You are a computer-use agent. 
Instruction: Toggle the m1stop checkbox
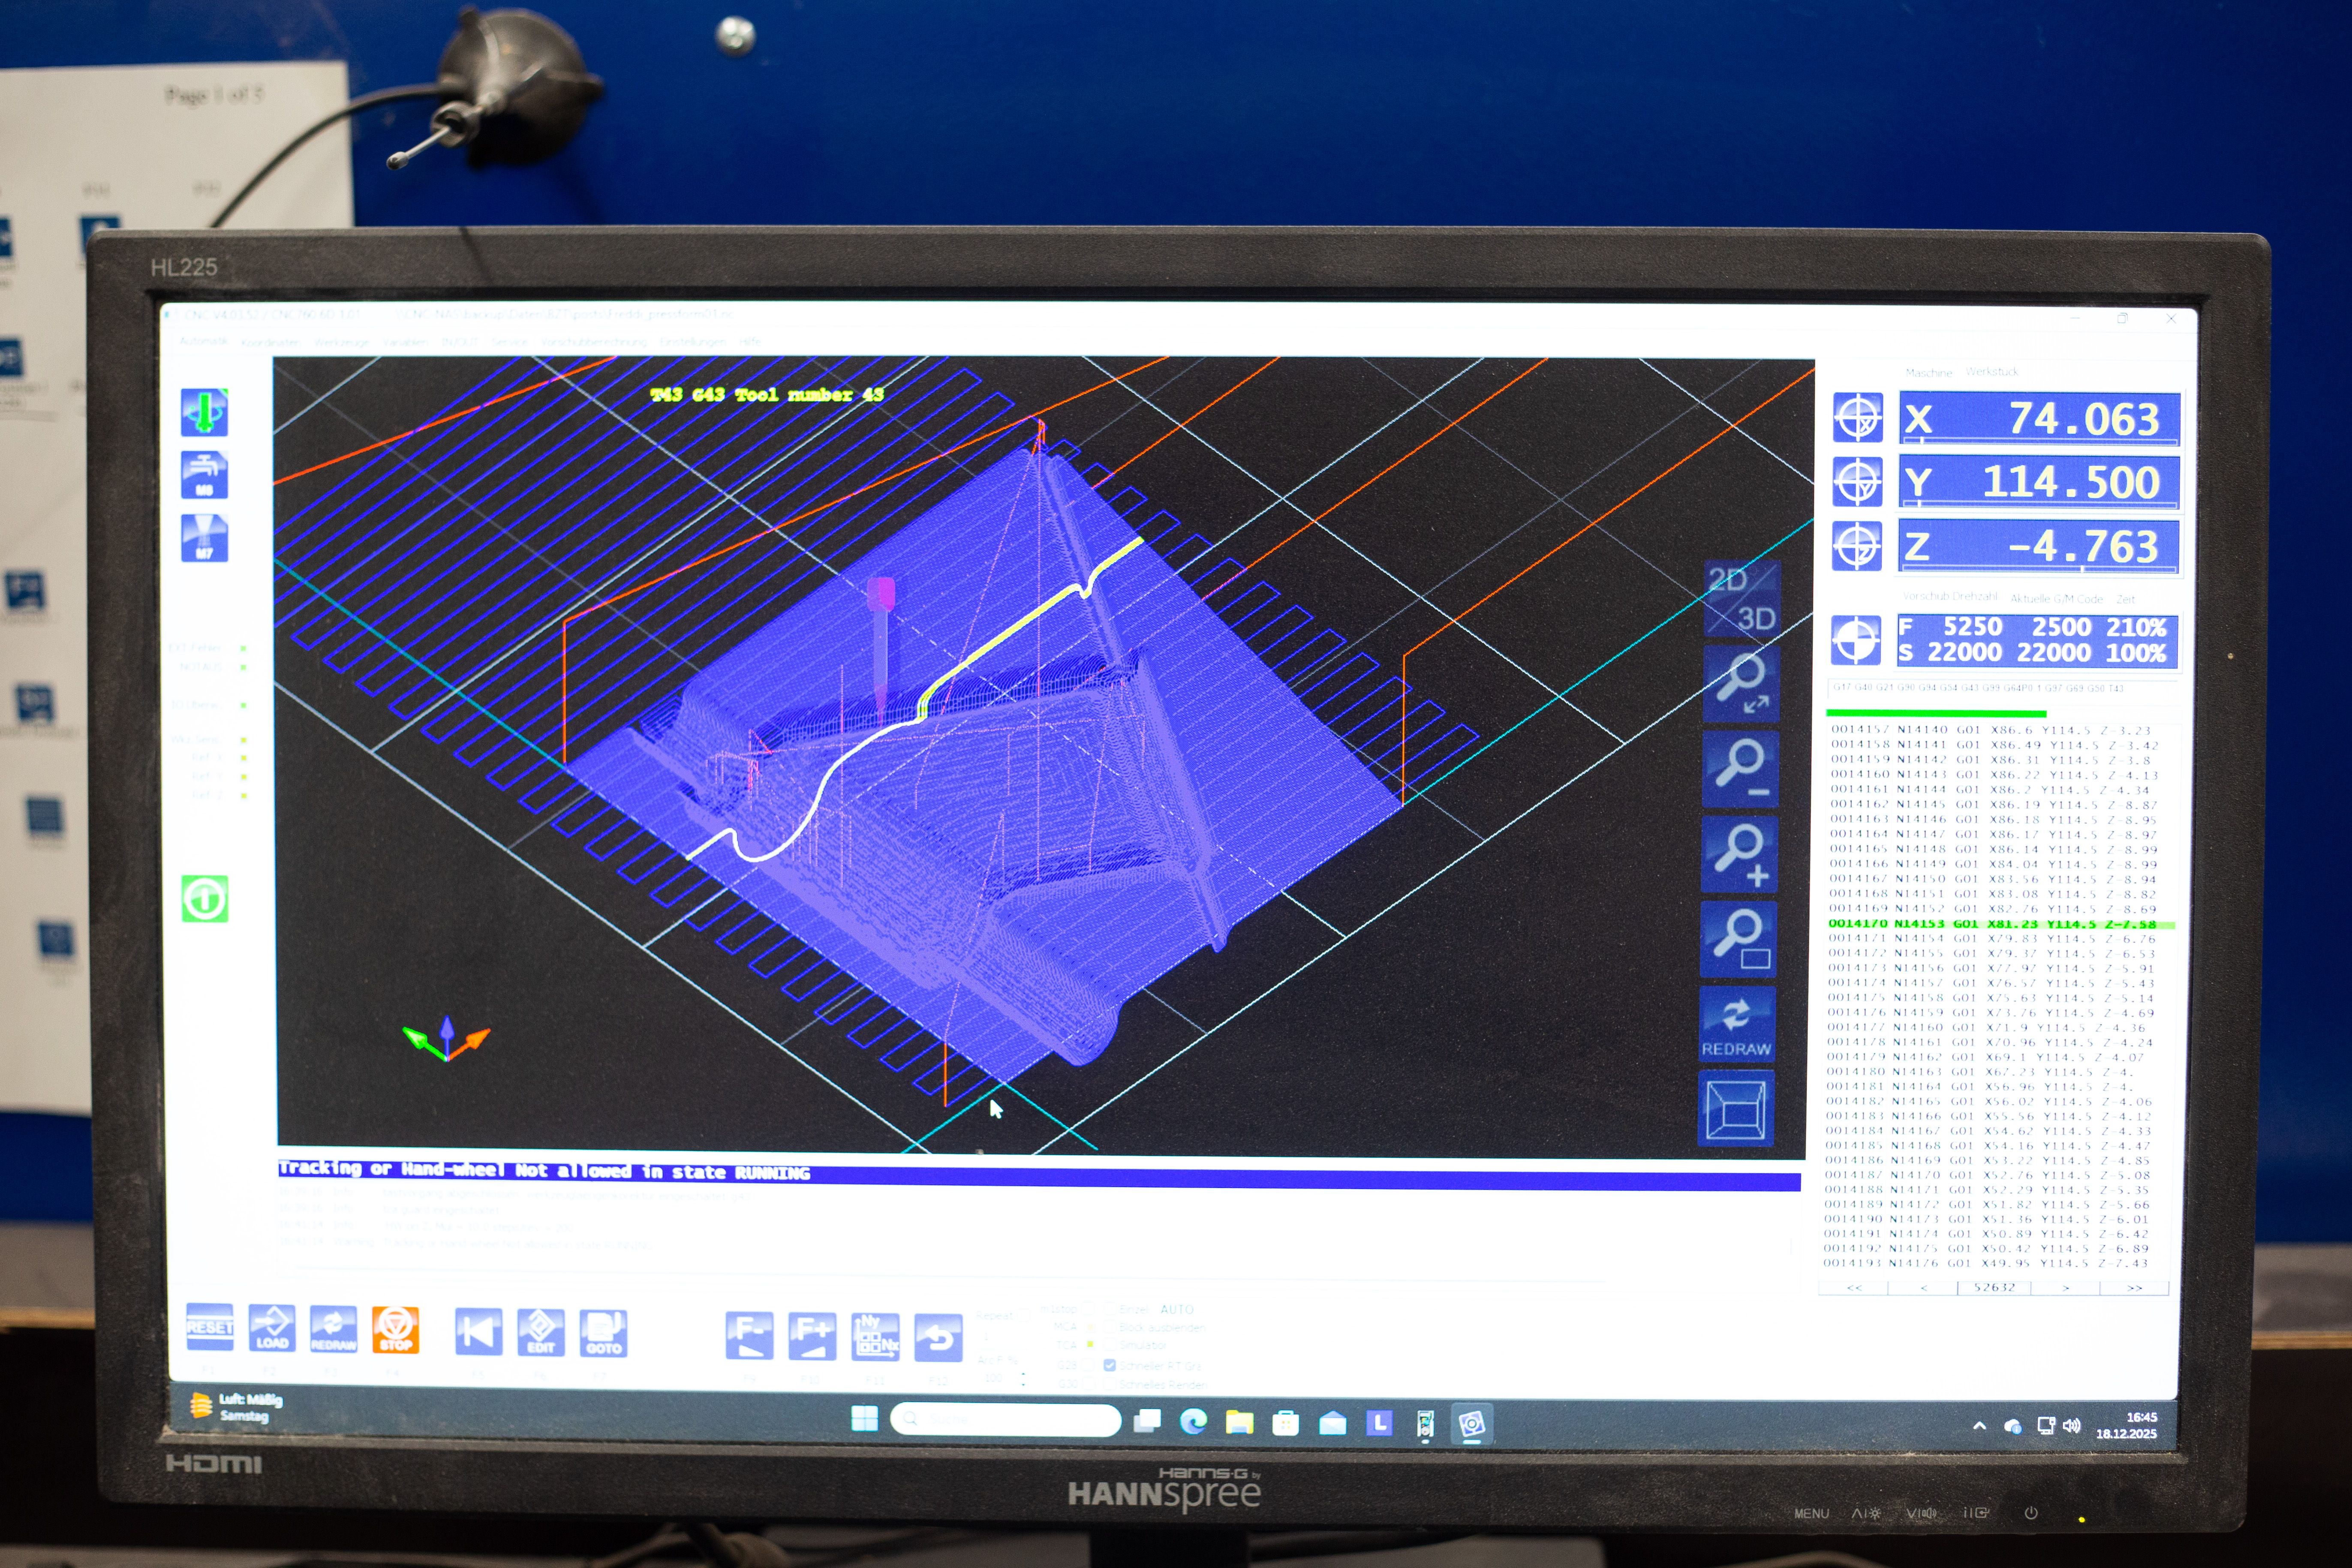click(1088, 1309)
